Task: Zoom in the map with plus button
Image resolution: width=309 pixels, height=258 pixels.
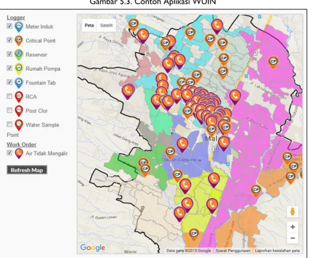Action: pyautogui.click(x=292, y=227)
